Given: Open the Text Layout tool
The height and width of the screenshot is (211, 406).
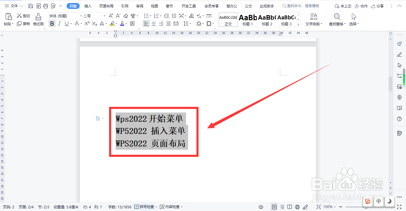Looking at the screenshot, I should (x=314, y=20).
